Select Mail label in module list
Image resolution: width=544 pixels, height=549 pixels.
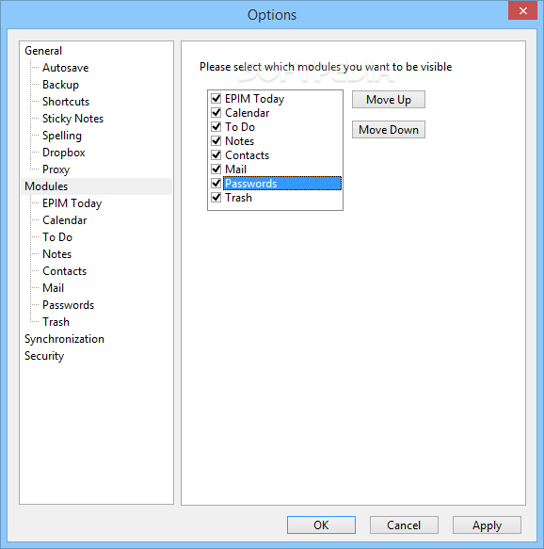tap(235, 170)
